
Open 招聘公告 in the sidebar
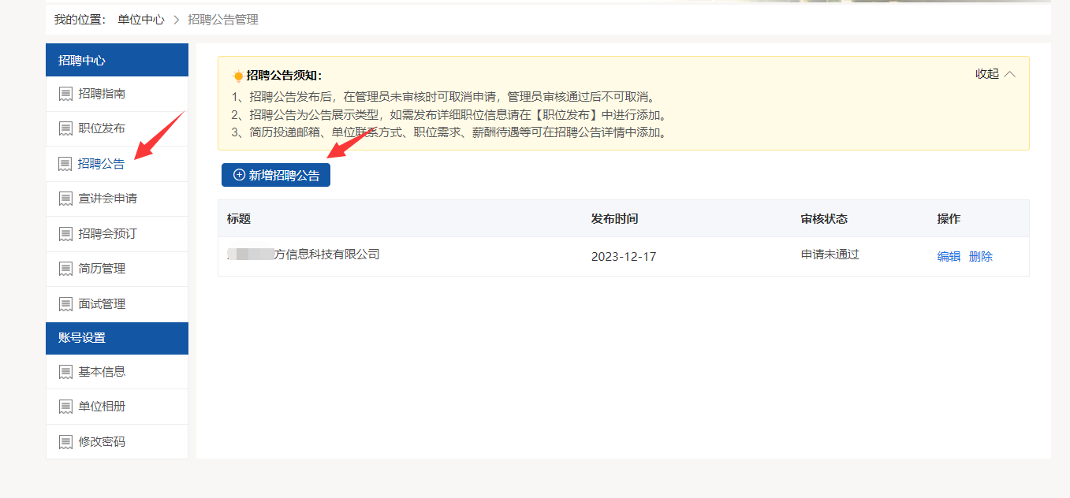tap(101, 164)
